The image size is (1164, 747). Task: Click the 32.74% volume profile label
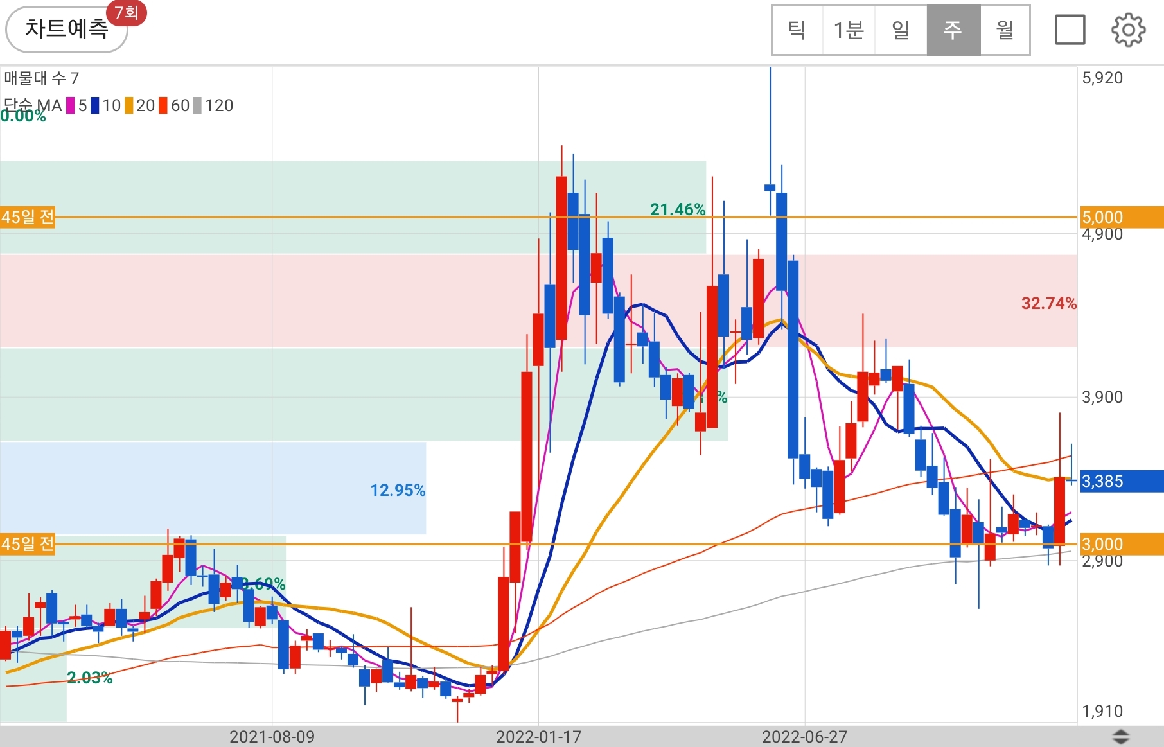1048,303
